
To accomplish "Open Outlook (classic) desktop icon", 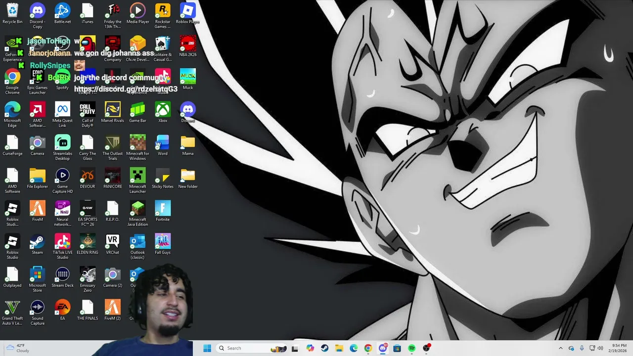I will point(137,247).
